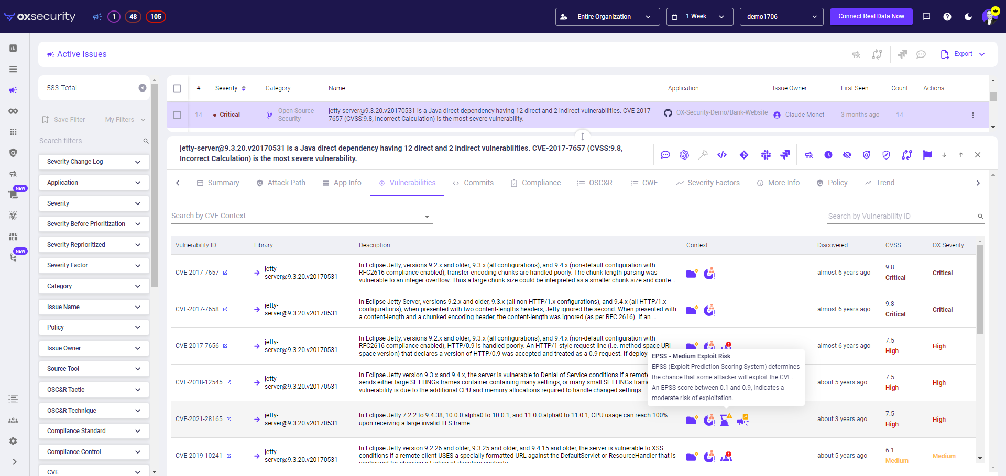Expand the Application filter
1006x476 pixels.
pyautogui.click(x=93, y=182)
